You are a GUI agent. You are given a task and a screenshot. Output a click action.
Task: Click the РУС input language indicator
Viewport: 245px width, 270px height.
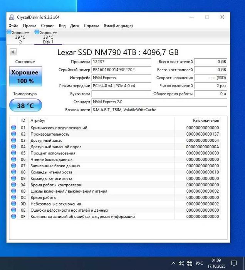199,263
